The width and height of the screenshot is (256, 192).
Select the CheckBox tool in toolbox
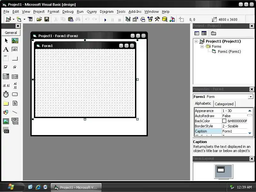[x=6, y=67]
